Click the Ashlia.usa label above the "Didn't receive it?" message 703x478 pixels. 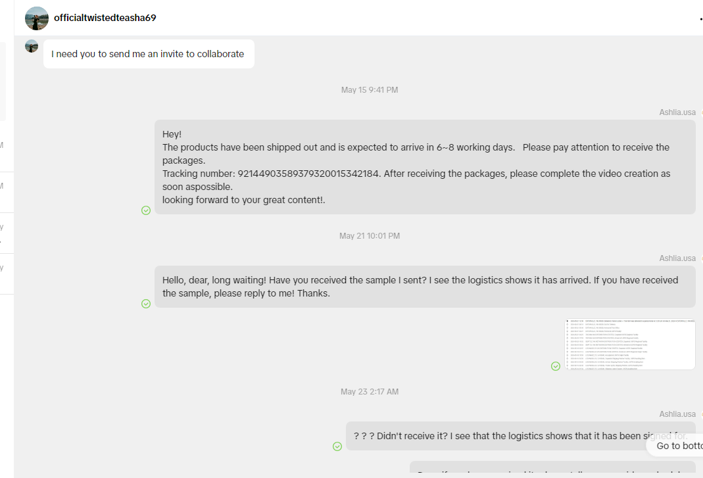click(x=677, y=414)
